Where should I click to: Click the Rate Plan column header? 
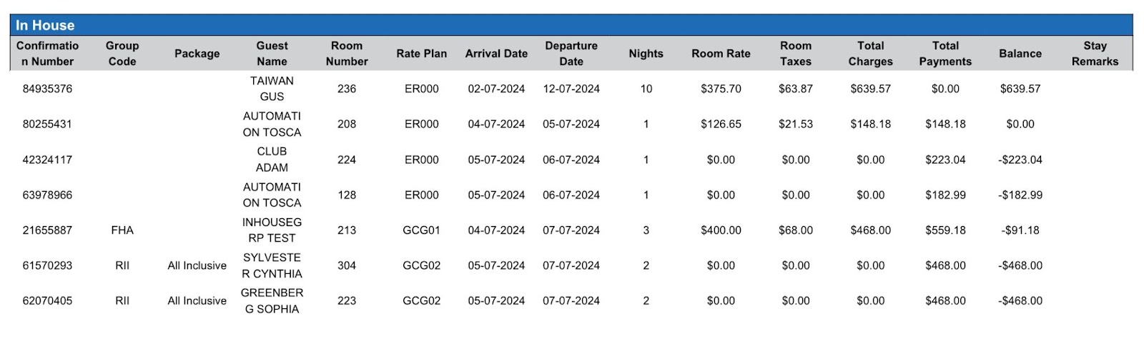(421, 54)
